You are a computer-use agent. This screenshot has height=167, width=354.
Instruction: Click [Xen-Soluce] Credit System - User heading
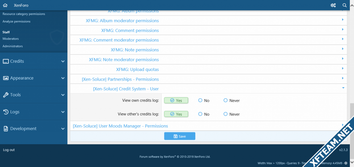[x=126, y=89]
